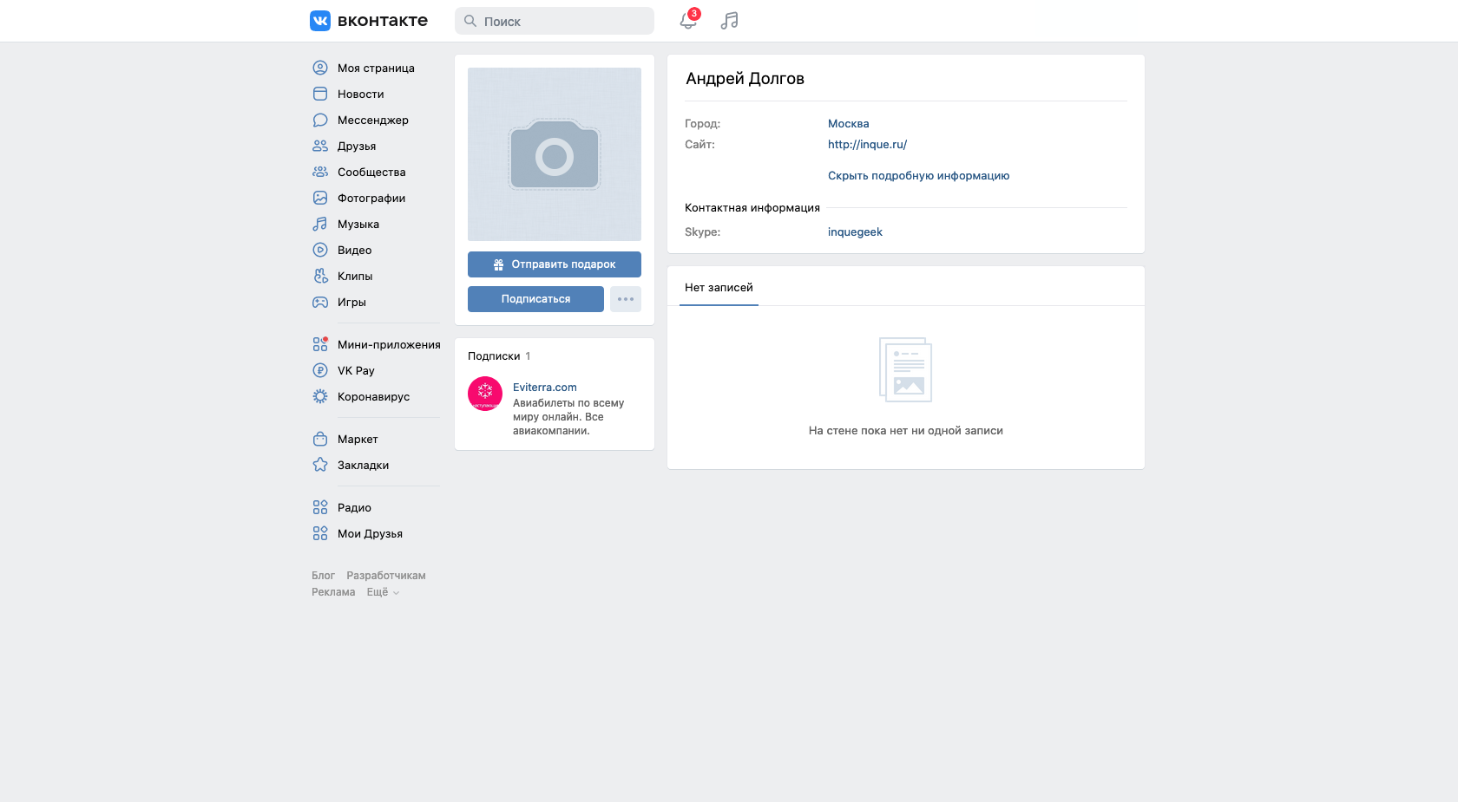Screen dimensions: 1458x802
Task: Click the Eviterra.com subscription avatar
Action: (485, 394)
